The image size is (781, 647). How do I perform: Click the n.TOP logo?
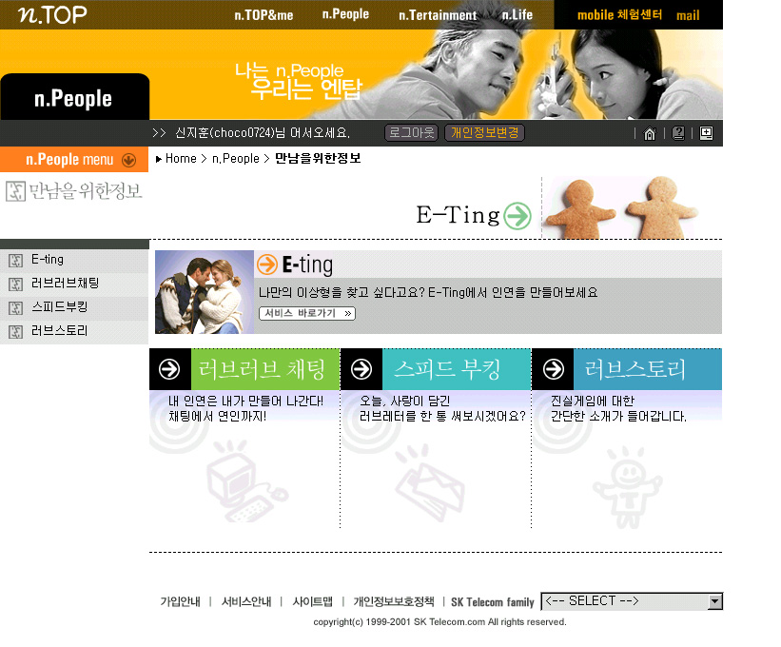[52, 15]
